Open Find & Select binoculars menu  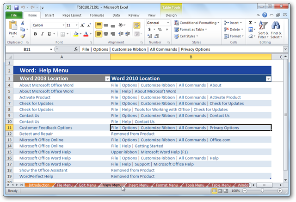click(276, 30)
